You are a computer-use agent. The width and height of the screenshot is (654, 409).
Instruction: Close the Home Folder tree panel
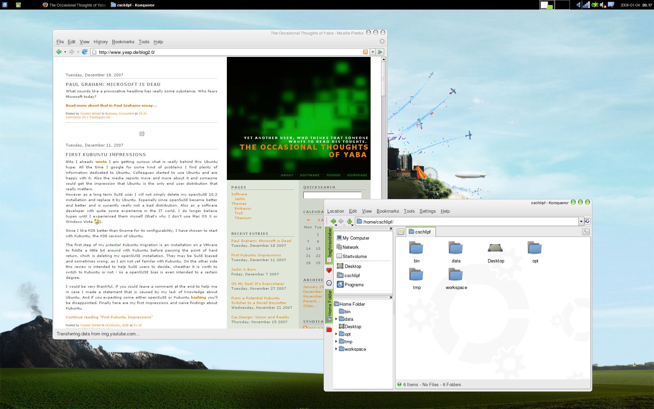pos(391,298)
